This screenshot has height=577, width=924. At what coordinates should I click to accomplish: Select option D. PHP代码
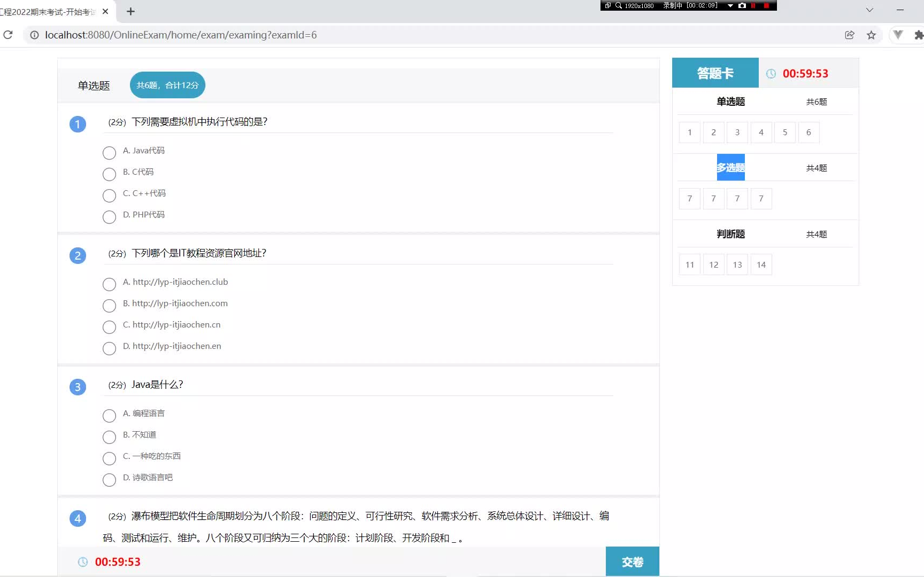pos(109,217)
